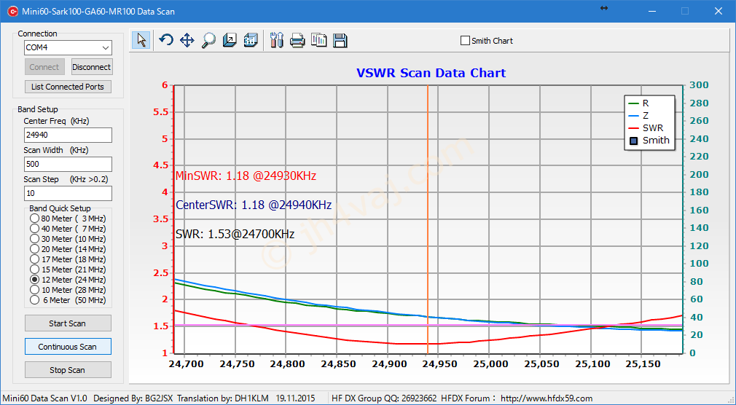Click the SWR legend entry
736x405 pixels.
point(646,127)
